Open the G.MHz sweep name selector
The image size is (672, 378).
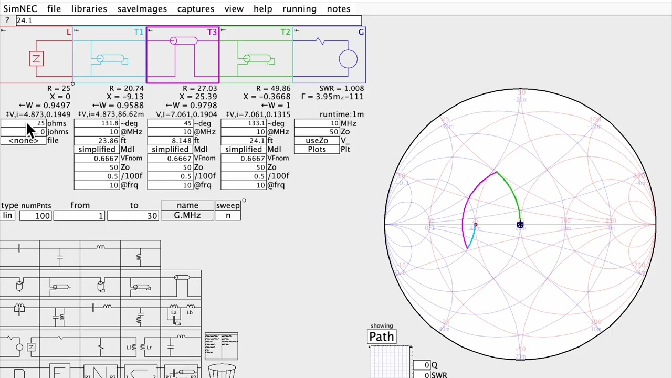(187, 215)
